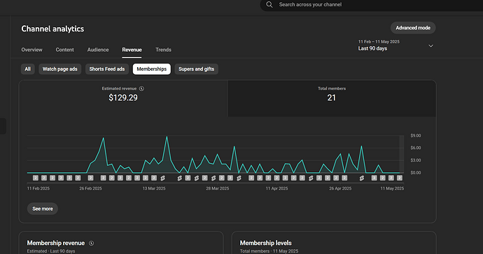The width and height of the screenshot is (483, 254).
Task: Click the last video marker above 11 May
Action: tap(400, 178)
